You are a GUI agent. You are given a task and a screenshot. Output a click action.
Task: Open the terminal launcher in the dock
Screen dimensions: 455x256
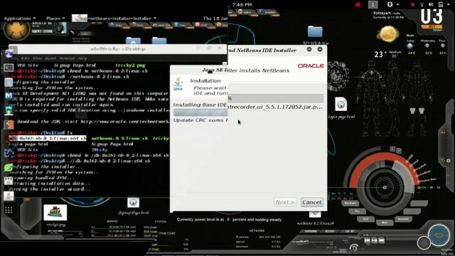(x=9, y=68)
